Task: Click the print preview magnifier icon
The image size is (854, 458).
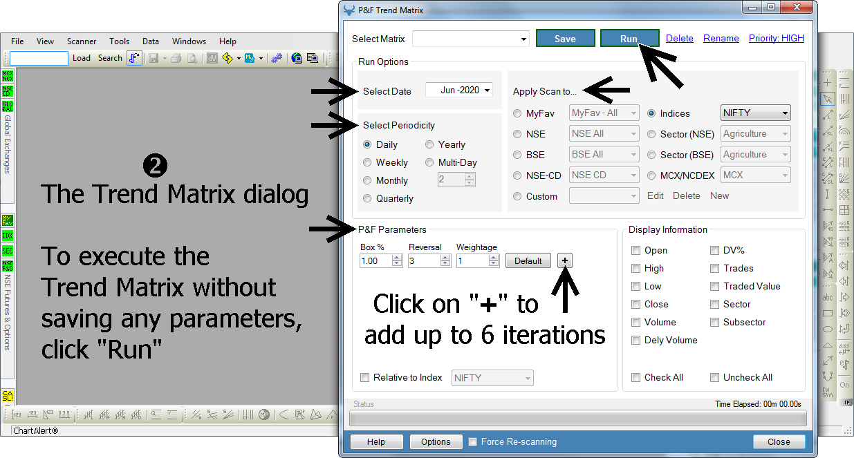Action: click(193, 59)
